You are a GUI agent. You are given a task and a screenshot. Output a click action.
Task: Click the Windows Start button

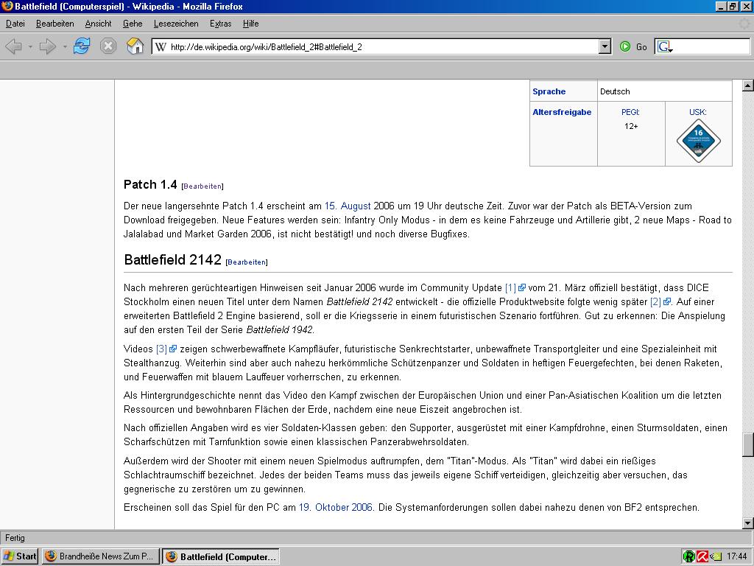pos(20,556)
